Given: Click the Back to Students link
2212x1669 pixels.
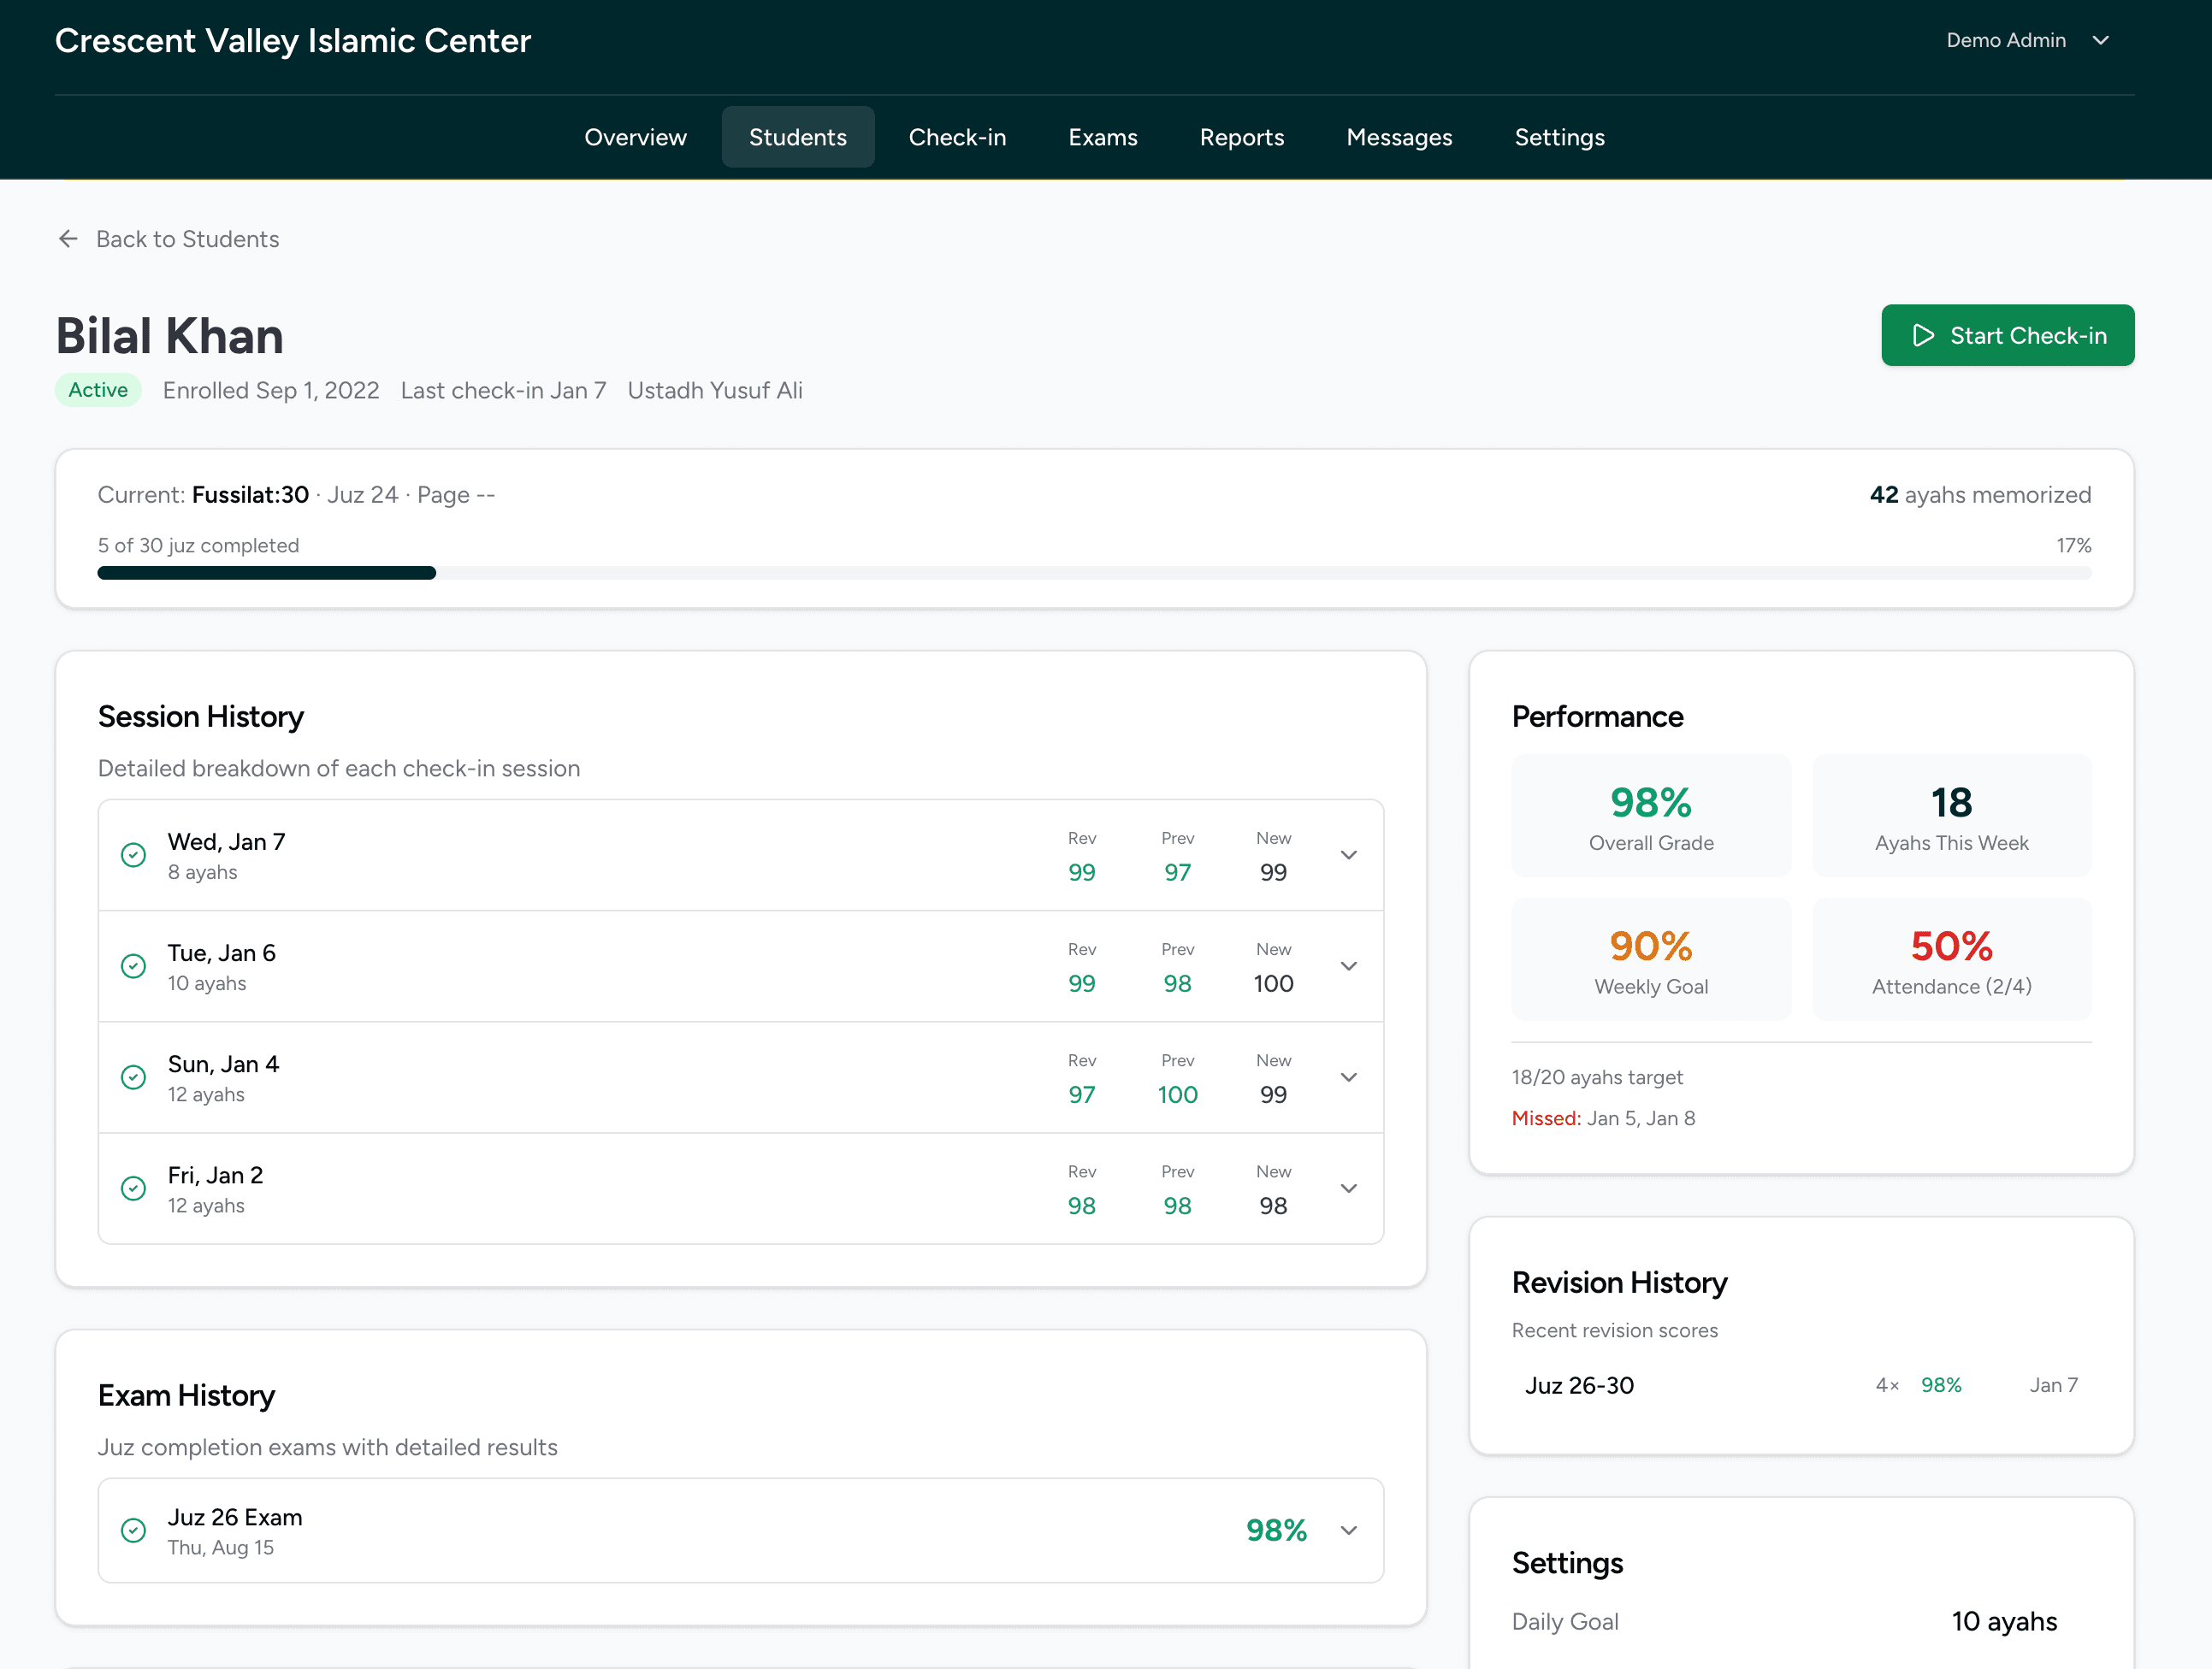Looking at the screenshot, I should coord(188,238).
